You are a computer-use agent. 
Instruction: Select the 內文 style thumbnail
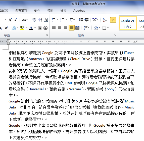tap(128, 23)
